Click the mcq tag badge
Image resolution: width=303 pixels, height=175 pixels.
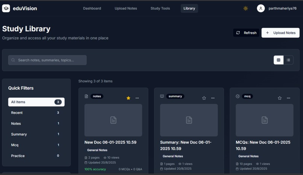247,96
